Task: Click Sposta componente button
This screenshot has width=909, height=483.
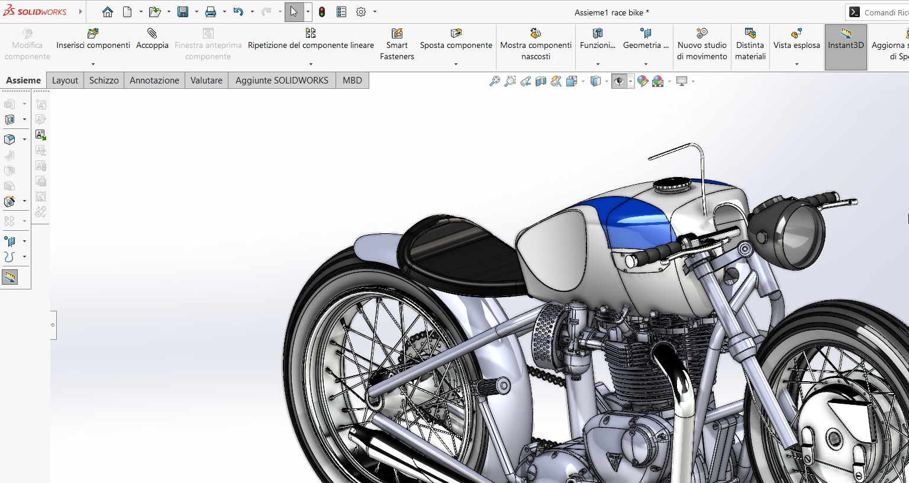Action: [x=456, y=39]
